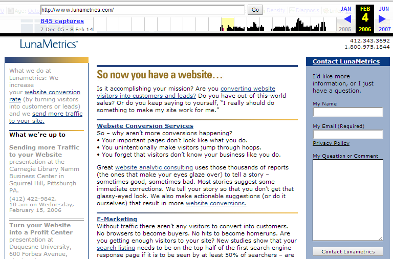Click the 'So now you have a website...' heading
The width and height of the screenshot is (393, 259).
[x=160, y=75]
